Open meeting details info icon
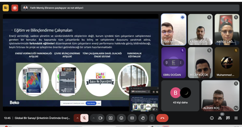Image resolution: width=242 pixels, height=127 pixels. 212,118
